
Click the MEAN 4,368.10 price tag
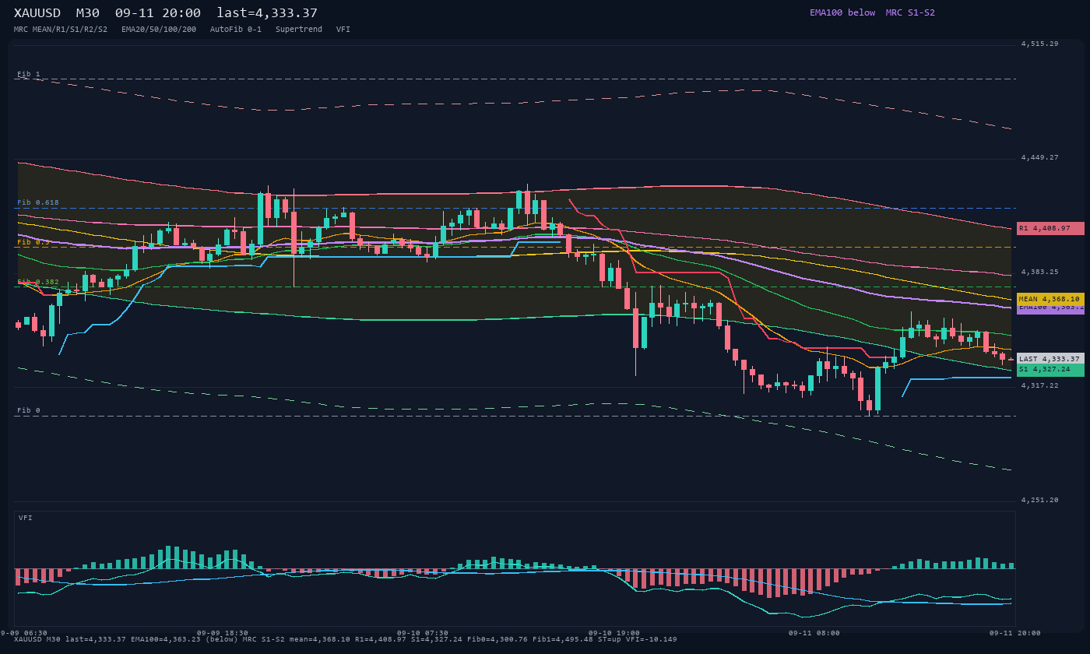[1050, 299]
